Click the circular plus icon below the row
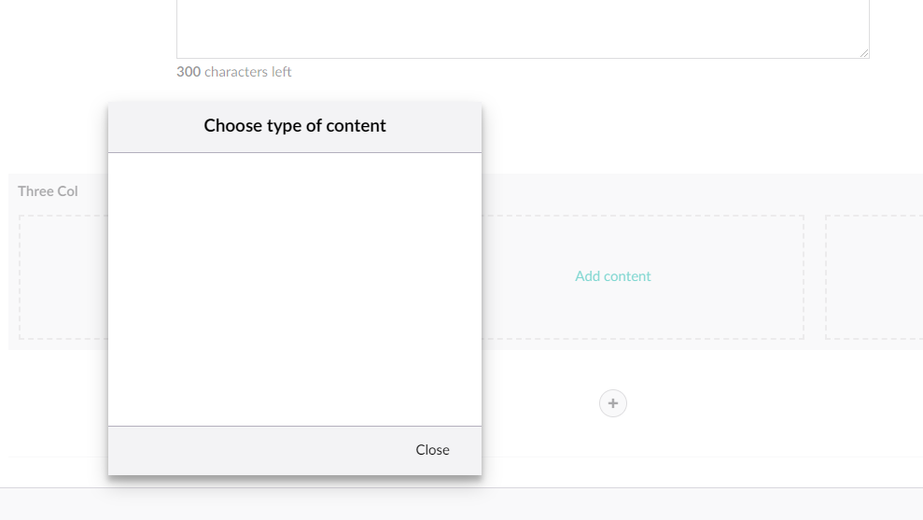The width and height of the screenshot is (923, 520). click(613, 403)
